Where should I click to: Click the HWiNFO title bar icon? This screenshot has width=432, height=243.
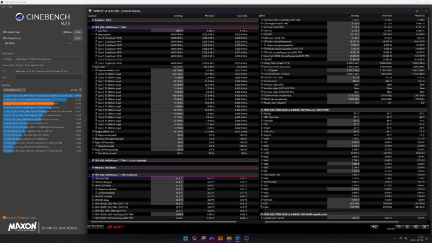(90, 11)
